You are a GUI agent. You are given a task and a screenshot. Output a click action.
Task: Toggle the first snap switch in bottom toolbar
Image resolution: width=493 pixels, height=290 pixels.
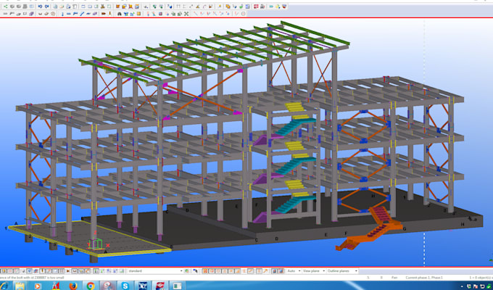tap(4, 270)
